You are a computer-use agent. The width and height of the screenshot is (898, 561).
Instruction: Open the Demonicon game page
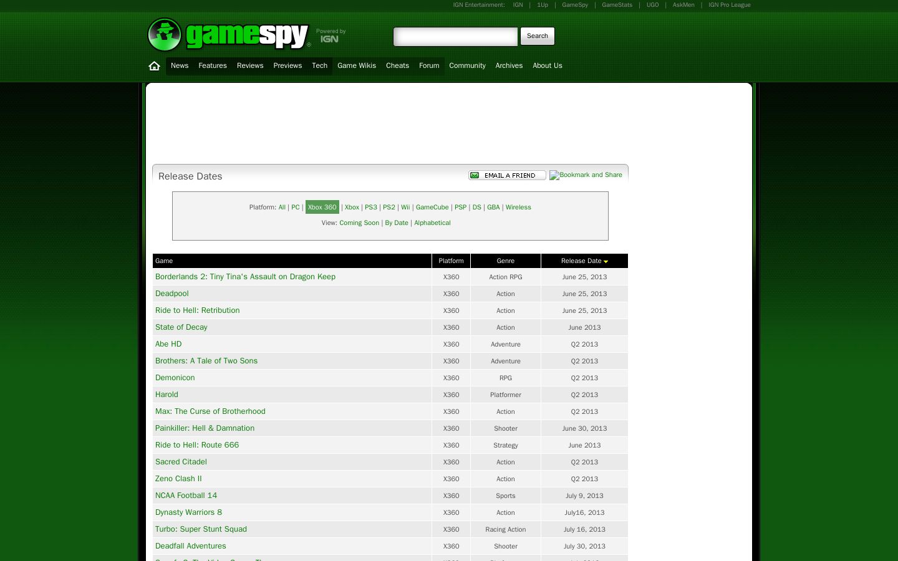tap(175, 378)
